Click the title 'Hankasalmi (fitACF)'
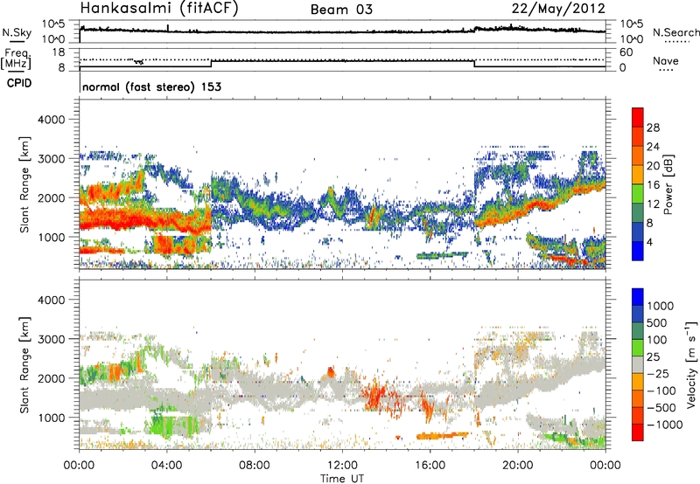Viewport: 700px width, 484px height. (159, 9)
